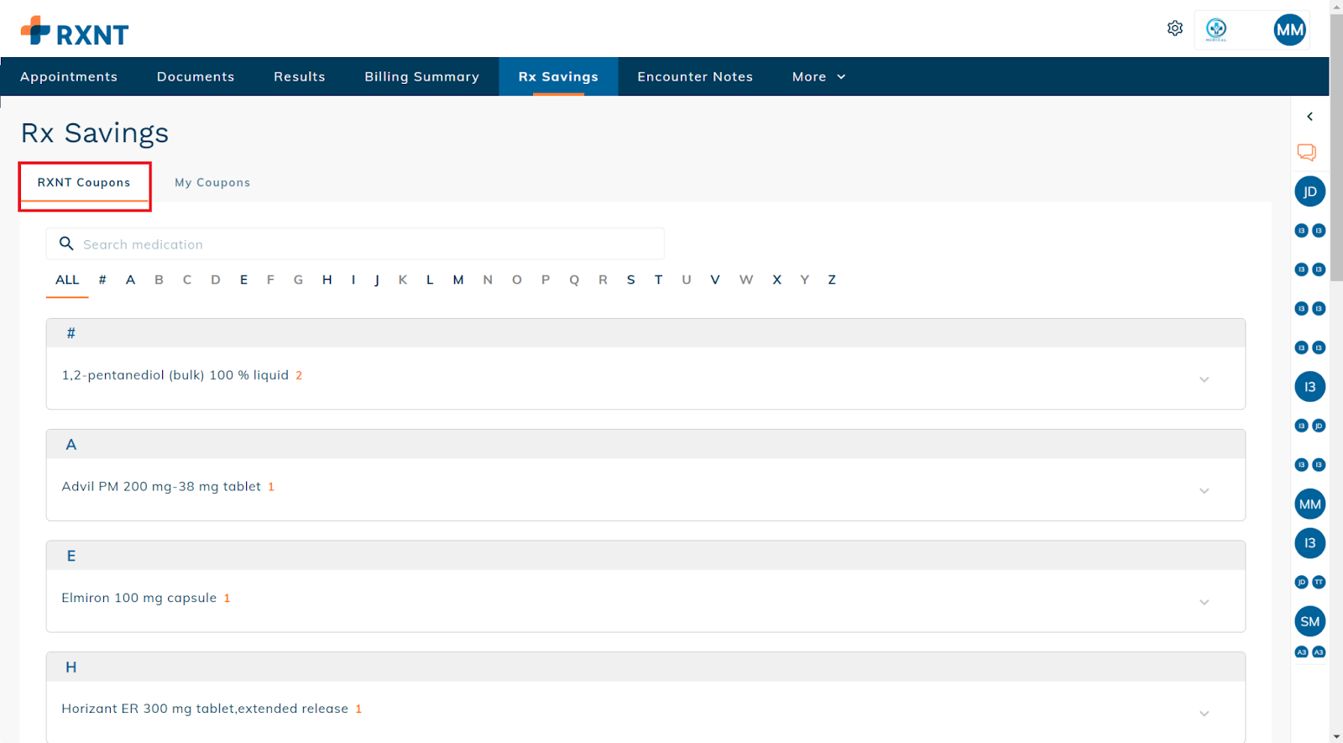This screenshot has height=743, width=1343.
Task: Click the scrollbar up arrow
Action: click(1336, 6)
